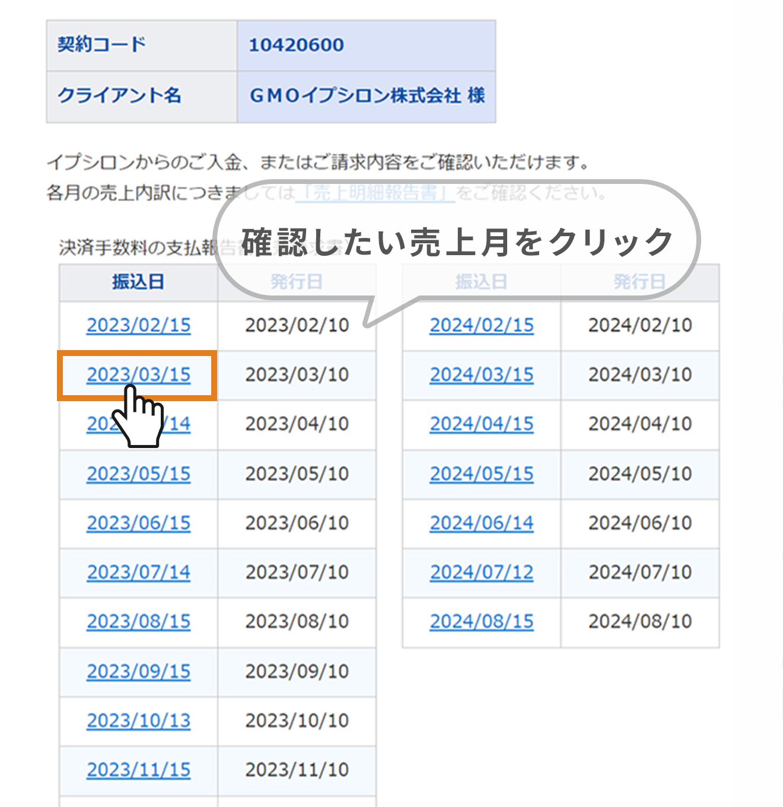Open the 2023/05/15 transfer date link
This screenshot has height=807, width=783.
click(139, 474)
